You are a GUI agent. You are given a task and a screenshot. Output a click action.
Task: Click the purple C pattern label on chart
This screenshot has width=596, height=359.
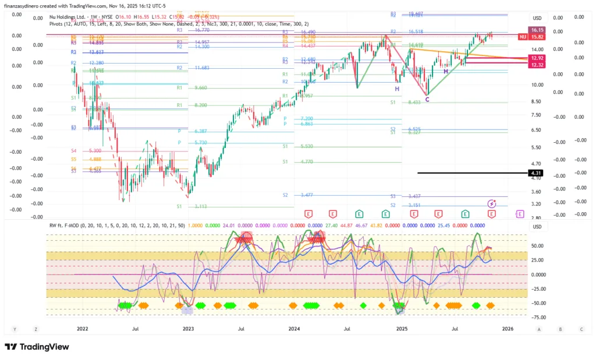click(x=427, y=100)
